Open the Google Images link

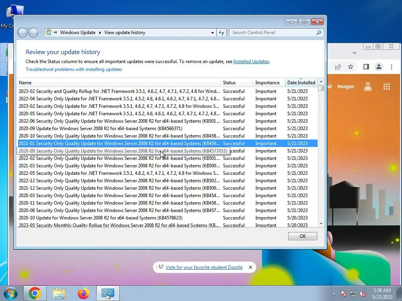click(x=345, y=87)
